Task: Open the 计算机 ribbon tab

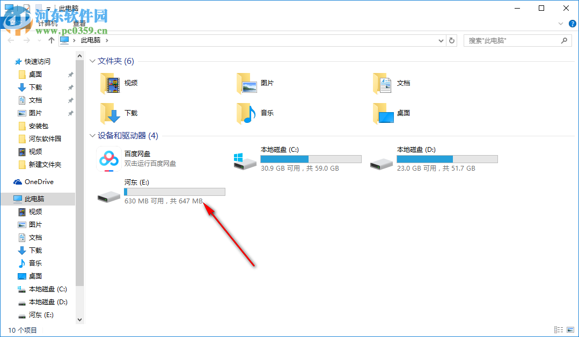Action: (48, 24)
